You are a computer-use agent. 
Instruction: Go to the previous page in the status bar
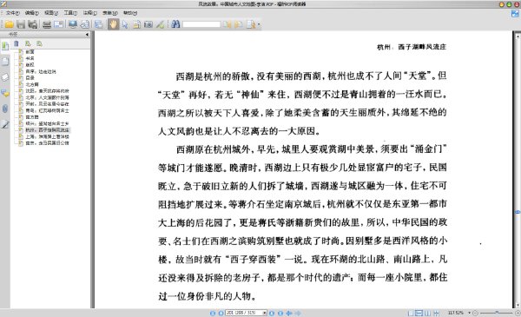pyautogui.click(x=221, y=313)
